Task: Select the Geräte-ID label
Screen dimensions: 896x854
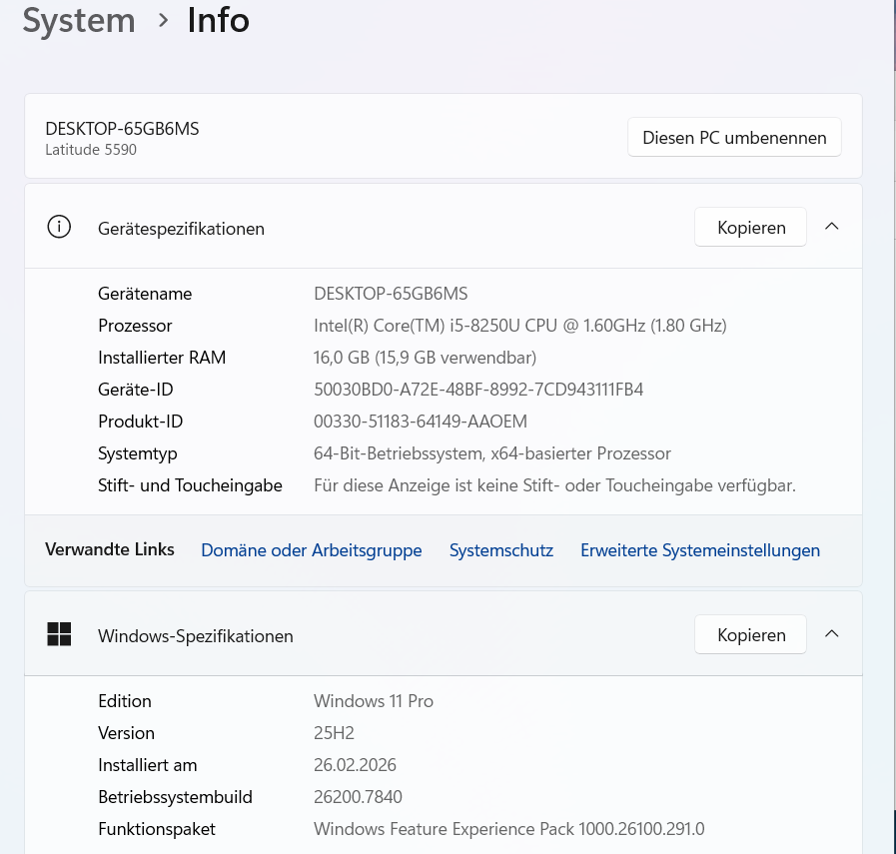Action: [136, 390]
